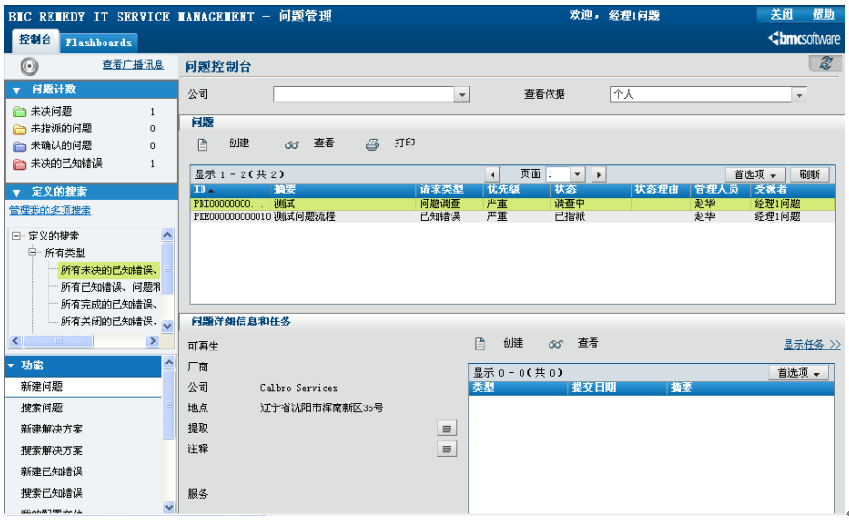Click the 类型 column header in tasks table
Viewport: 849px width, 522px height.
(x=519, y=388)
